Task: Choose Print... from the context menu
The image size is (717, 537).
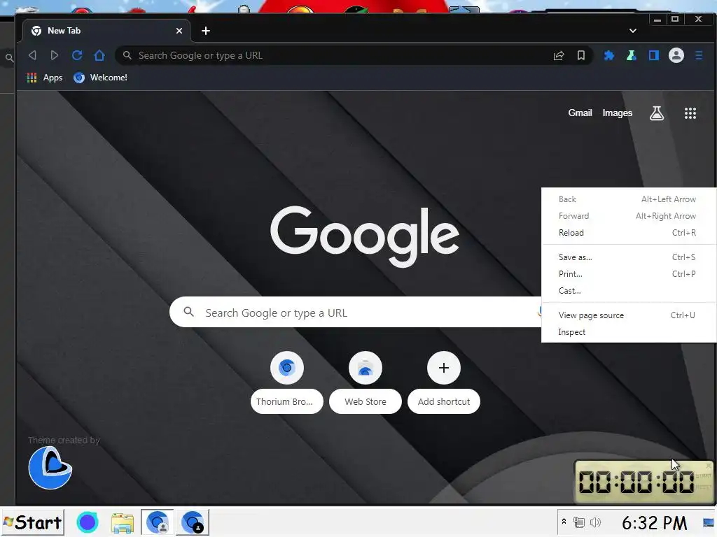Action: tap(629, 274)
